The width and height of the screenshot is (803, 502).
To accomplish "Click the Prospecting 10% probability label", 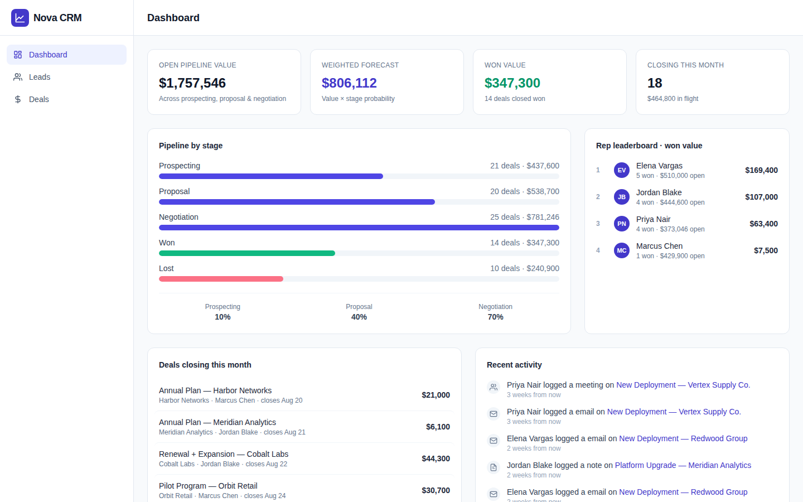I will pyautogui.click(x=222, y=312).
